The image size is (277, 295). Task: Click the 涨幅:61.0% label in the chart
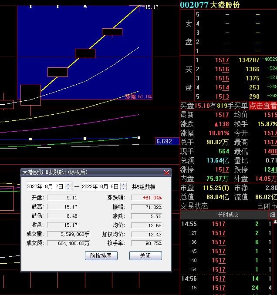(138, 96)
